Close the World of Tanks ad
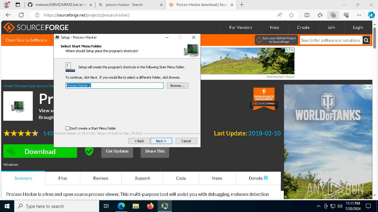 370,87
